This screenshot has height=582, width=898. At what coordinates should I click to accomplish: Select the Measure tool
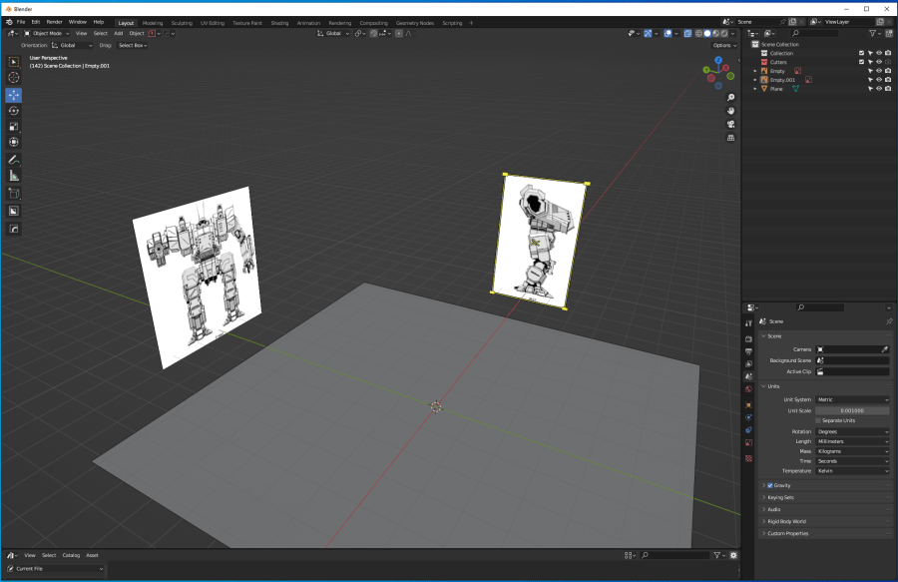coord(14,176)
